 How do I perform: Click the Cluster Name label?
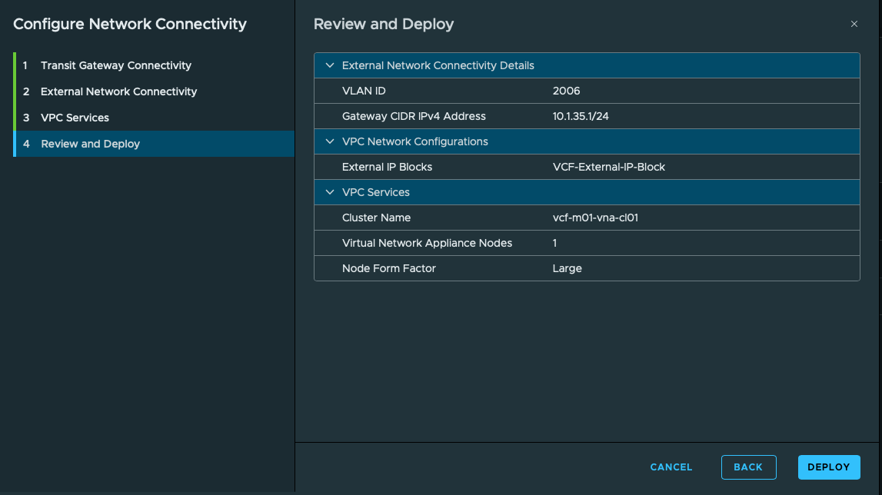pos(376,217)
